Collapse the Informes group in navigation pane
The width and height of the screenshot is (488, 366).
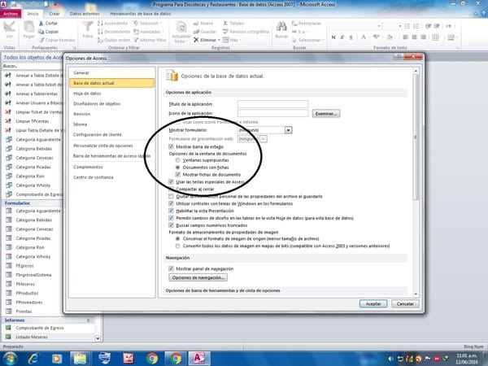88,320
